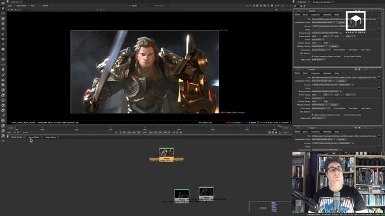Click Reload button in second Read panel

tap(334, 104)
